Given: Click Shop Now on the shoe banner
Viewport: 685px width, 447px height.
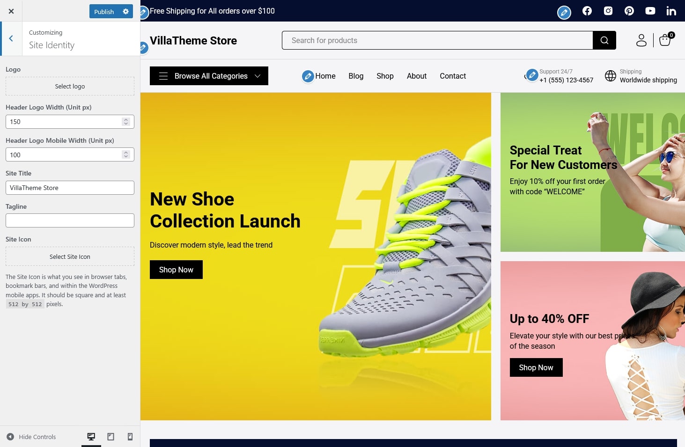Looking at the screenshot, I should point(176,270).
